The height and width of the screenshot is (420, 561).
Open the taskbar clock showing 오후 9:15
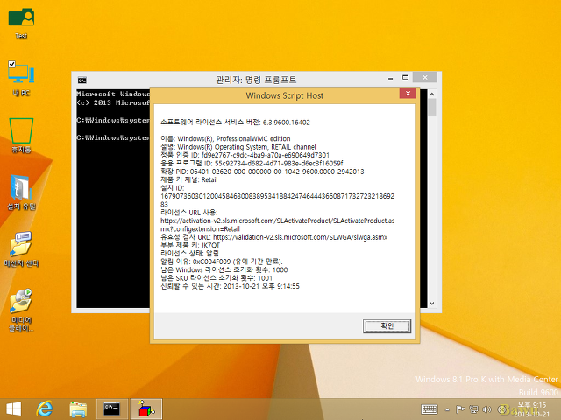532,409
